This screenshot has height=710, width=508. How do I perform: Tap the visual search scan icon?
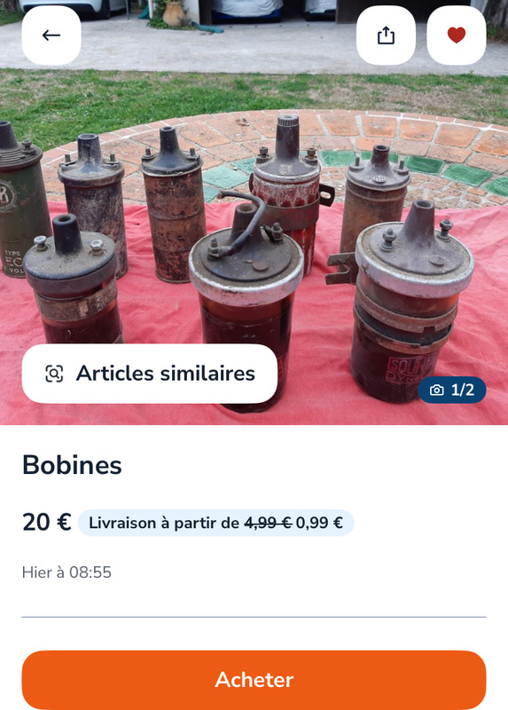pos(54,374)
